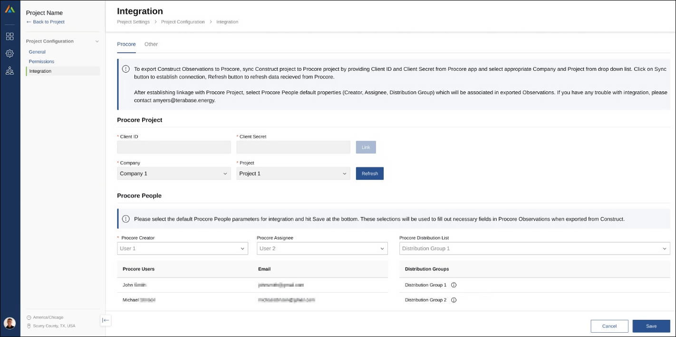This screenshot has height=337, width=676.
Task: Click the Distribution Group 2 row text
Action: (425, 300)
